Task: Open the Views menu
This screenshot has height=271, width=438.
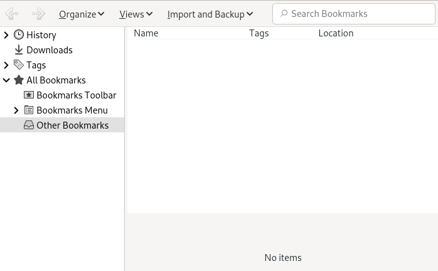Action: [x=136, y=14]
